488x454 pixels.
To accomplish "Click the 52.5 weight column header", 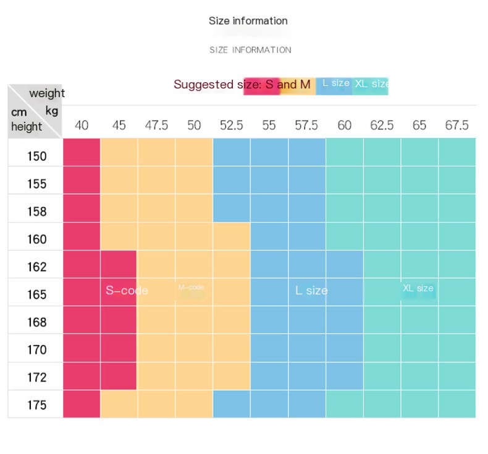I will 231,126.
